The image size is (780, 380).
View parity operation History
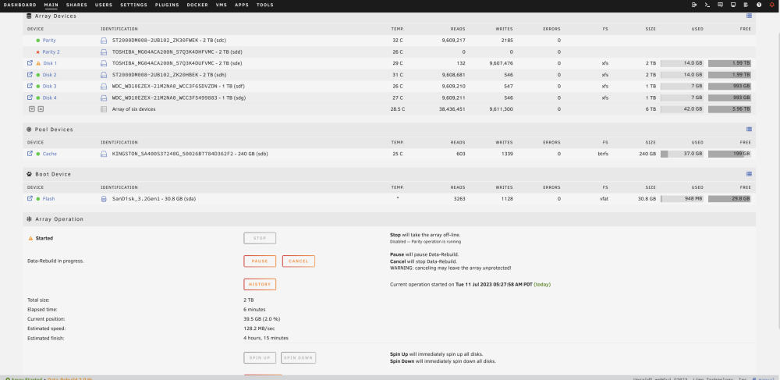[x=260, y=285]
